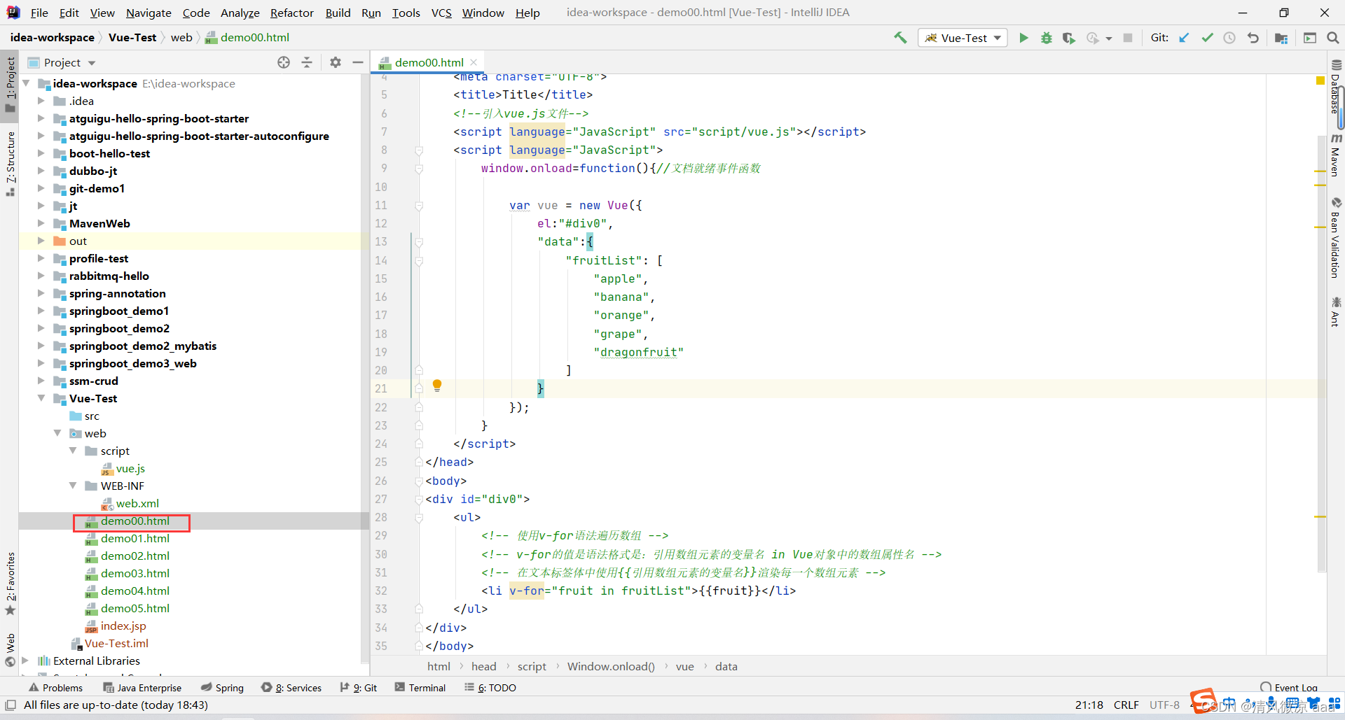Open the Bean Validation side panel
1345x720 pixels.
tap(1336, 238)
